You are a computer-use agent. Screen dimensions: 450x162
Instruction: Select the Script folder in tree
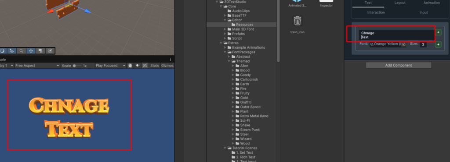tap(237, 38)
